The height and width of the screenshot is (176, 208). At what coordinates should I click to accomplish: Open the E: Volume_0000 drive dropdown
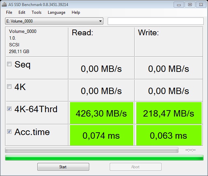click(54, 21)
